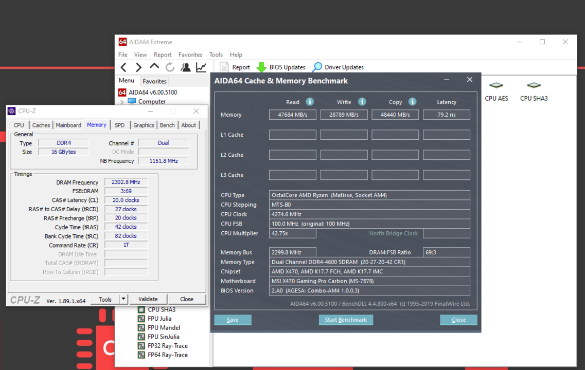Image resolution: width=585 pixels, height=370 pixels.
Task: Click the Copy info icon in benchmark
Action: [412, 102]
